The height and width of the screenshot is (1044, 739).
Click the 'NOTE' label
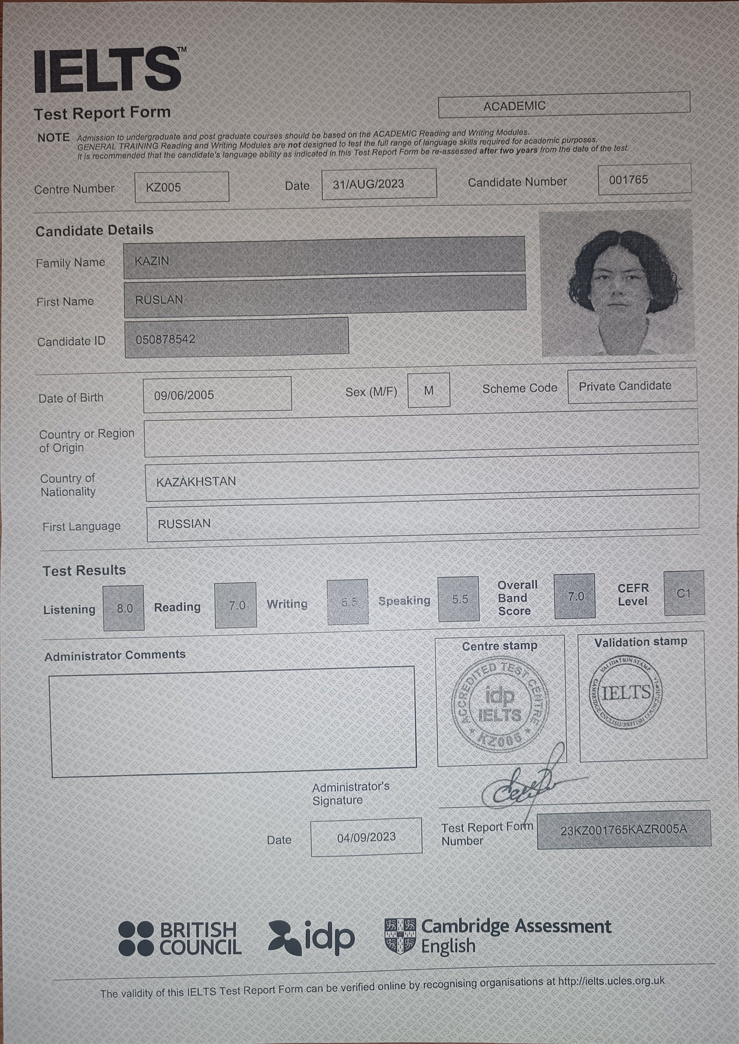point(54,138)
